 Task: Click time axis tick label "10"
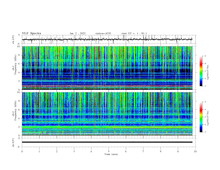point(195,151)
